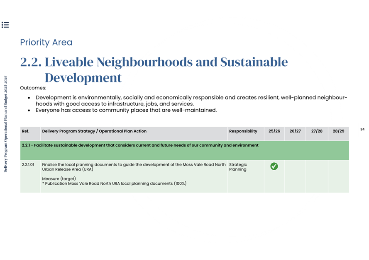Click the Responsibility column header
Image resolution: width=369 pixels, height=260 pixels.
coord(243,131)
